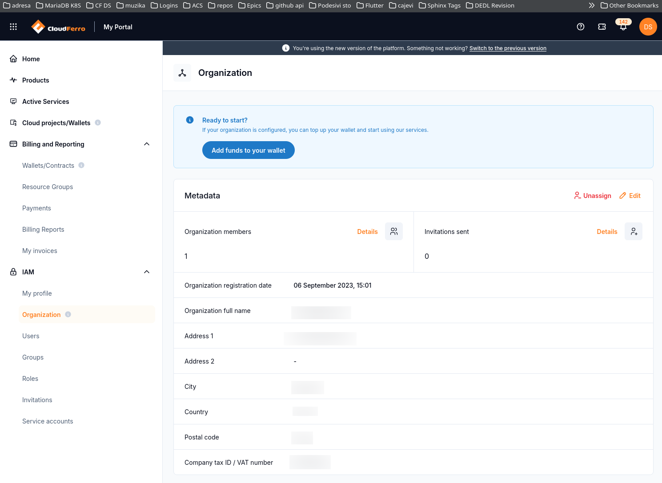The height and width of the screenshot is (483, 662).
Task: Collapse the Billing and Reporting section
Action: pyautogui.click(x=147, y=144)
